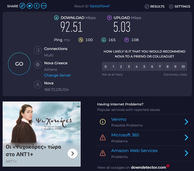Image resolution: width=194 pixels, height=171 pixels.
Task: Rate recommendation score 3
Action: (x=129, y=66)
